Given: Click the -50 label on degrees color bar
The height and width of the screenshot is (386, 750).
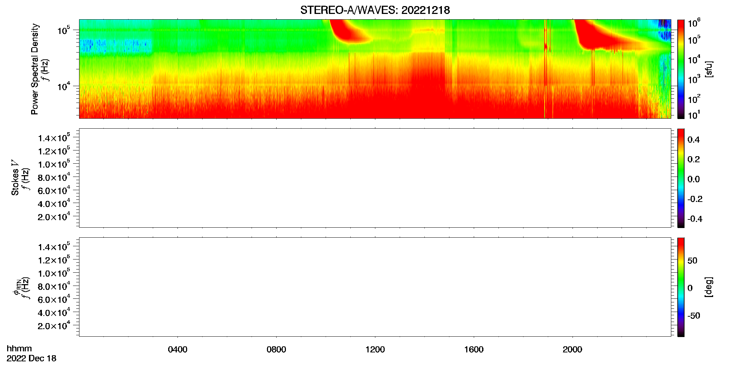Looking at the screenshot, I should click(x=694, y=316).
